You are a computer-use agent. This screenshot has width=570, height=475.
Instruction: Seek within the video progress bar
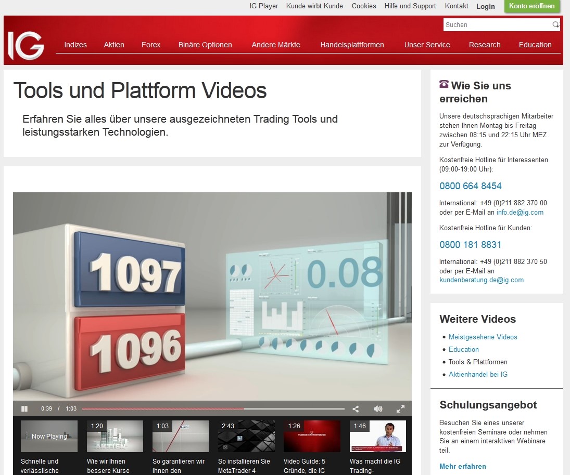pyautogui.click(x=213, y=409)
